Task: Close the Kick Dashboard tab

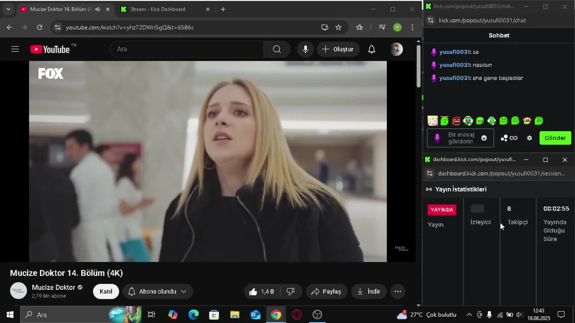Action: click(208, 9)
